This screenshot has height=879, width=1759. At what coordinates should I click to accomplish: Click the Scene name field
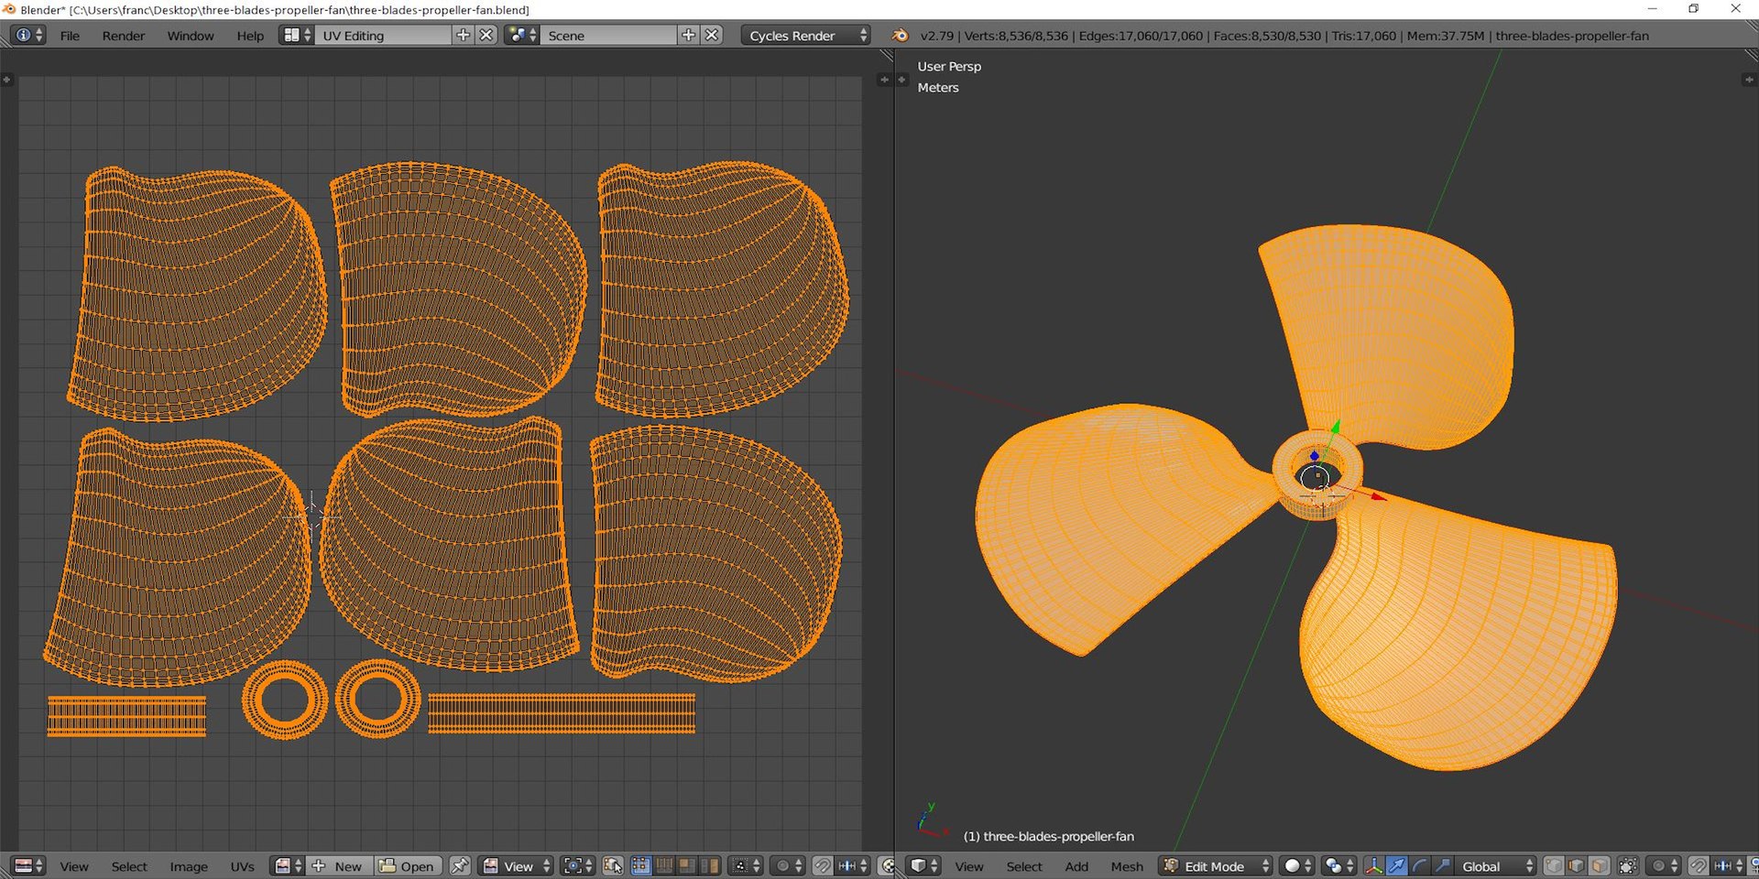[608, 36]
